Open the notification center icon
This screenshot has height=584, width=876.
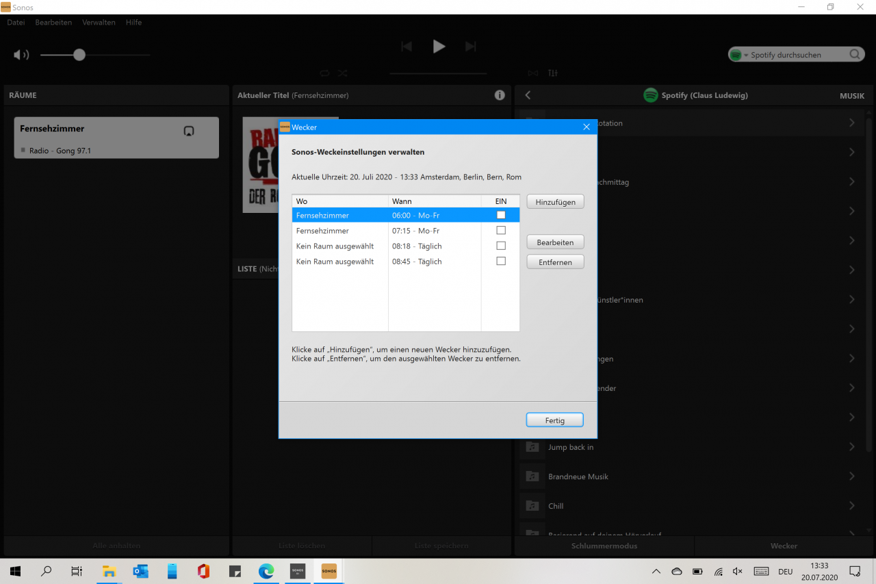pyautogui.click(x=855, y=571)
